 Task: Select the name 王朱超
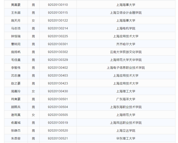pyautogui.click(x=16, y=12)
